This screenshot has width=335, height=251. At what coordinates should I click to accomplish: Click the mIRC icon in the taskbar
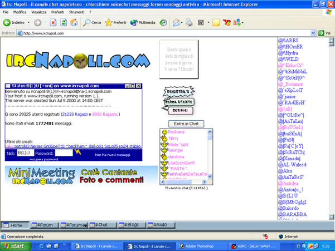(234, 247)
